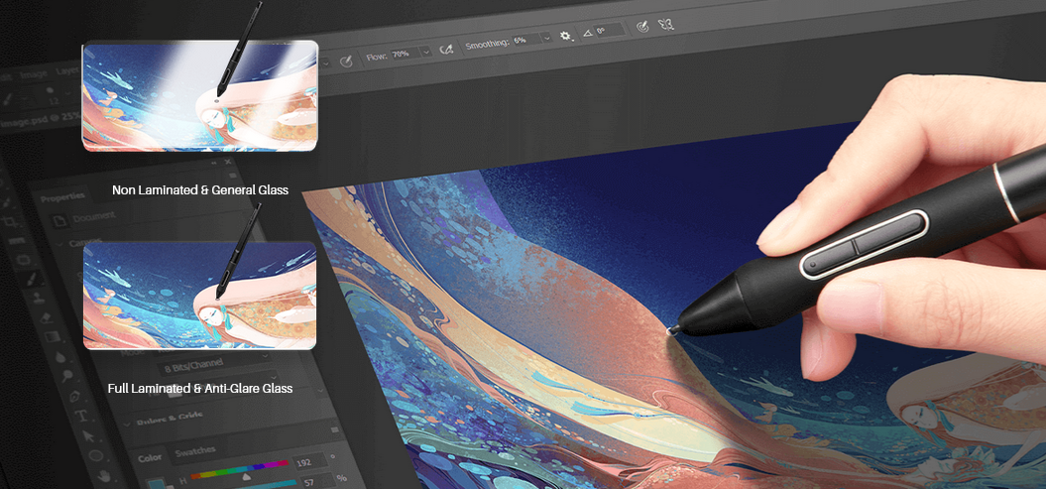
Task: Collapse the panel with double-arrow icon
Action: click(214, 164)
